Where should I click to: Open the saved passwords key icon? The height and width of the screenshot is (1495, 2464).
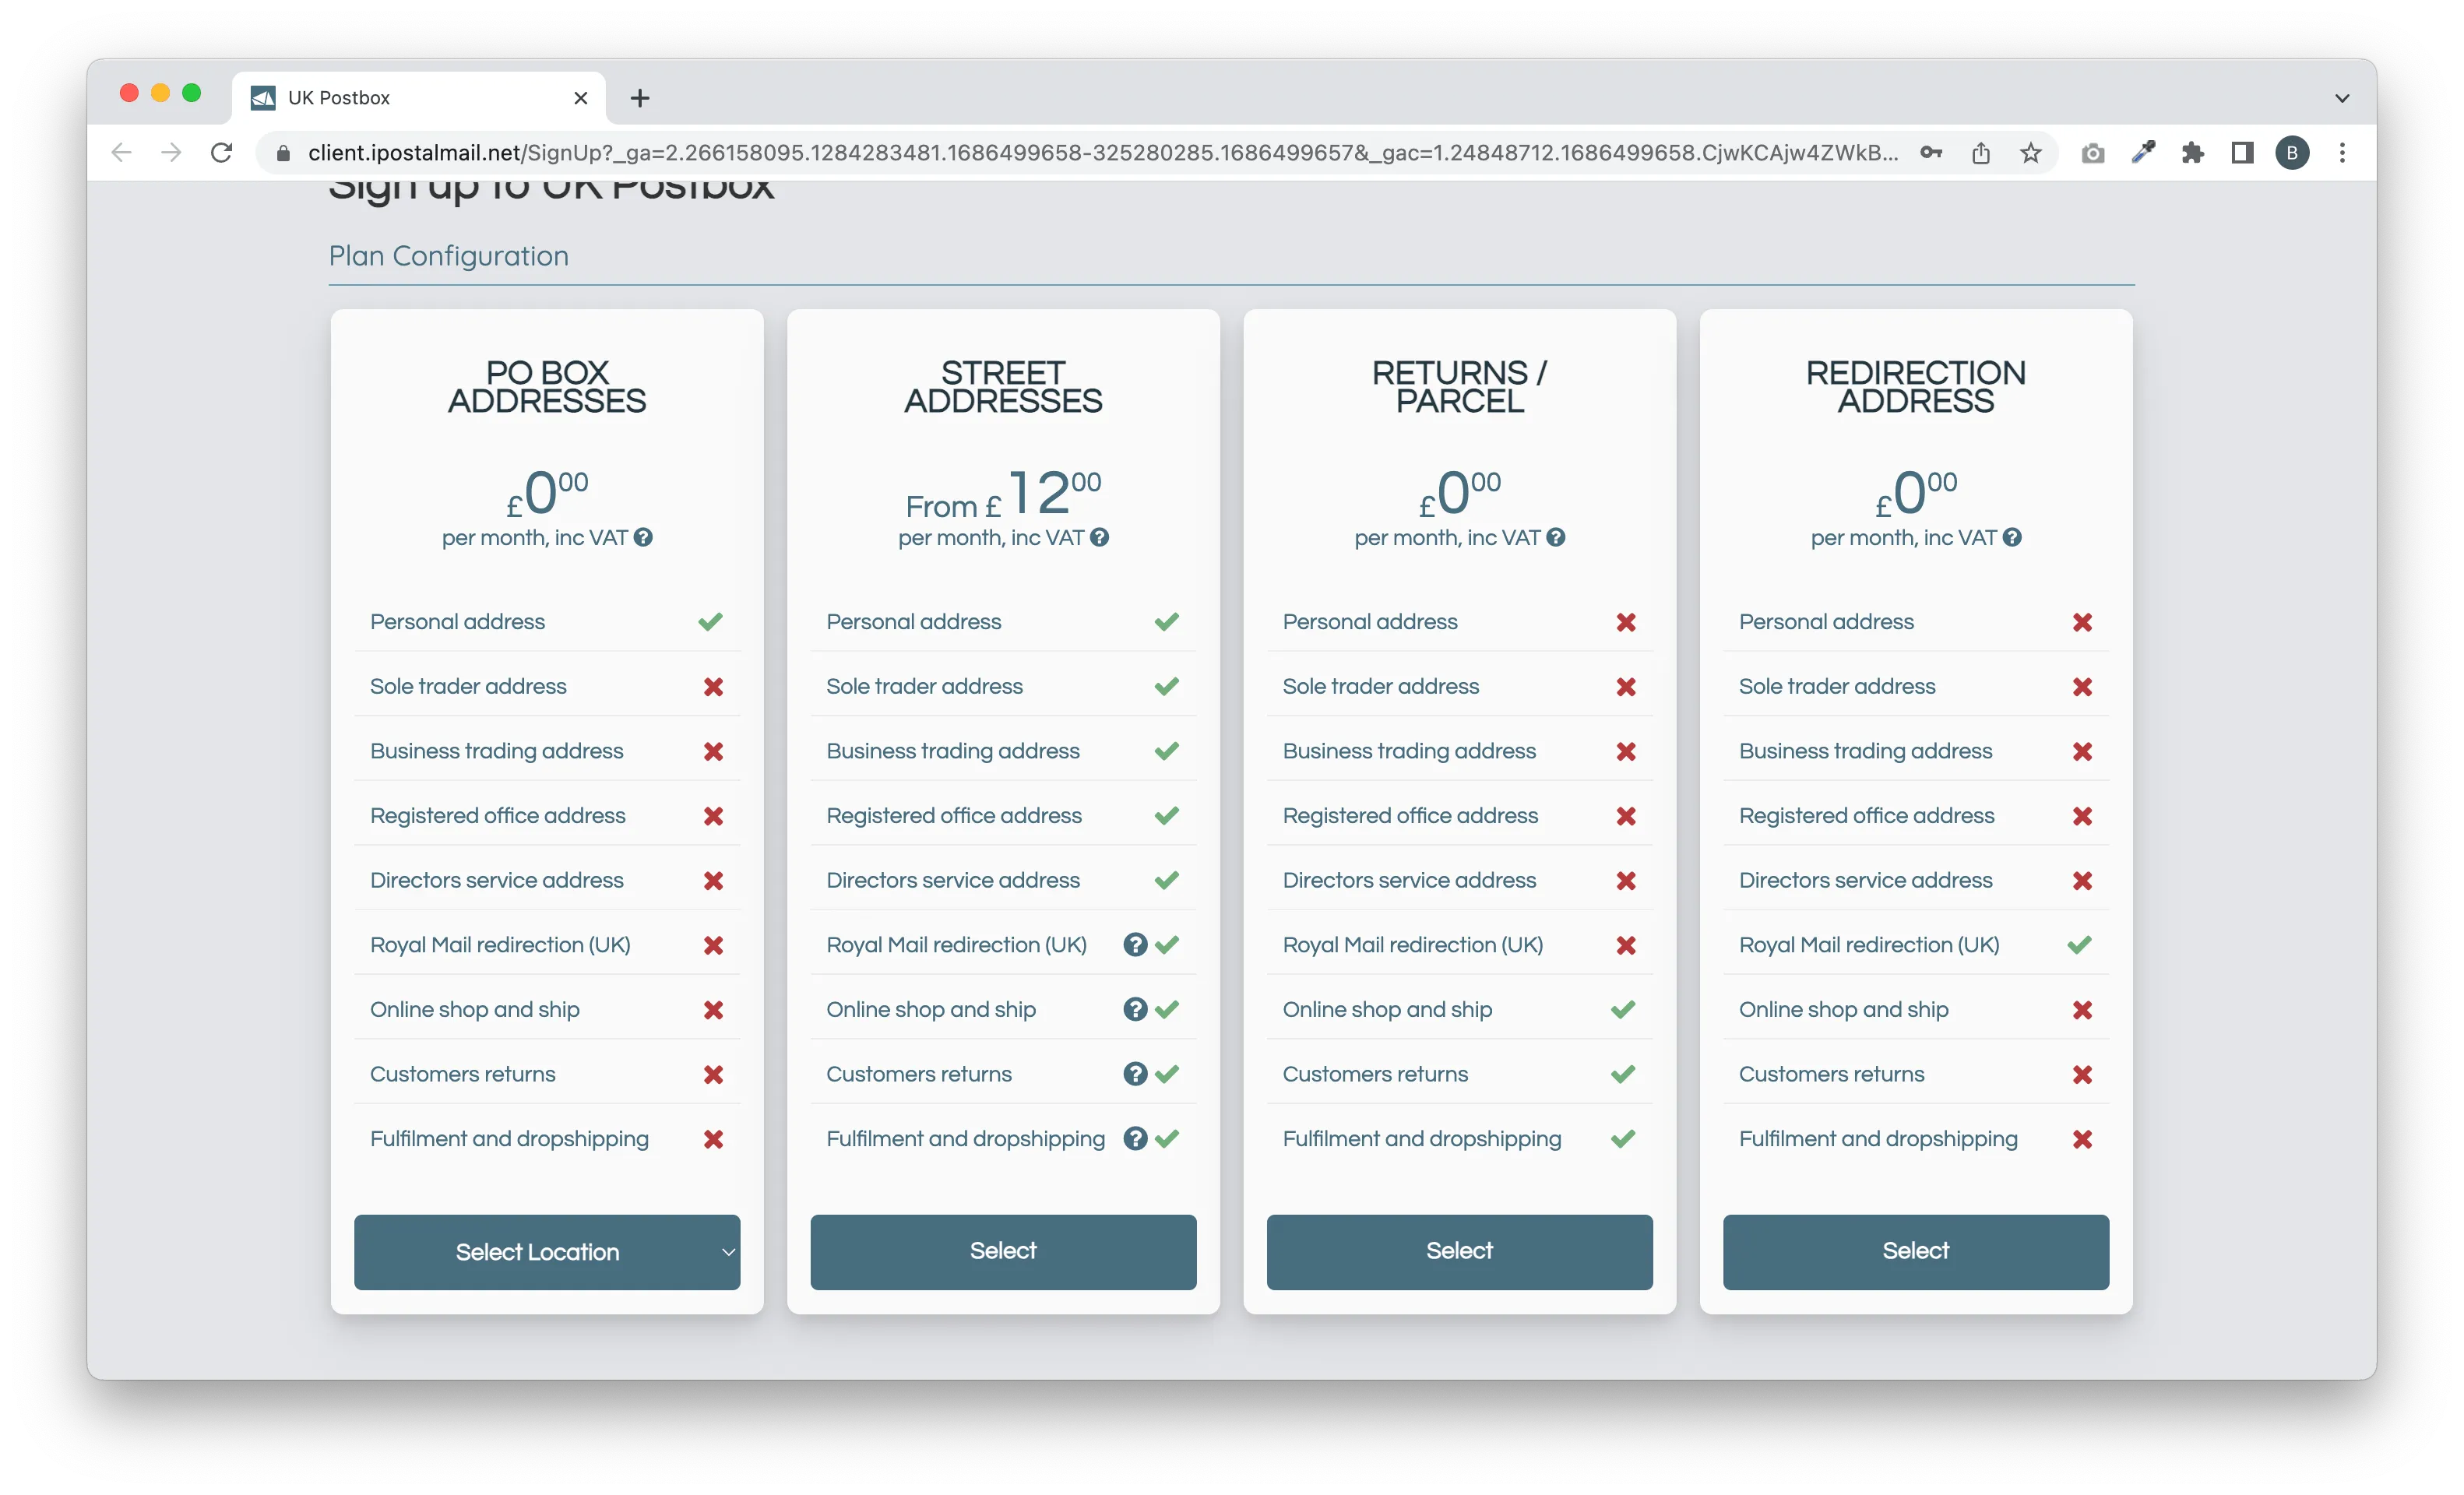pos(1931,153)
